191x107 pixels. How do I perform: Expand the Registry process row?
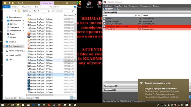[104, 18]
